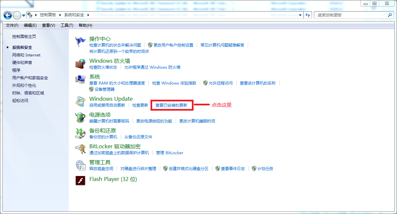Click 常见计算机问题疑难解答

(x=222, y=45)
